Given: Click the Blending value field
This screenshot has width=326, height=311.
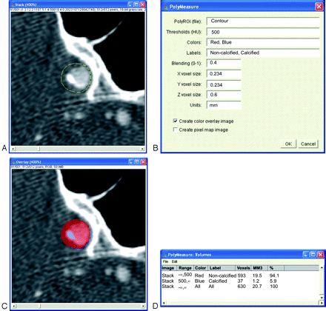Looking at the screenshot, I should pyautogui.click(x=224, y=63).
